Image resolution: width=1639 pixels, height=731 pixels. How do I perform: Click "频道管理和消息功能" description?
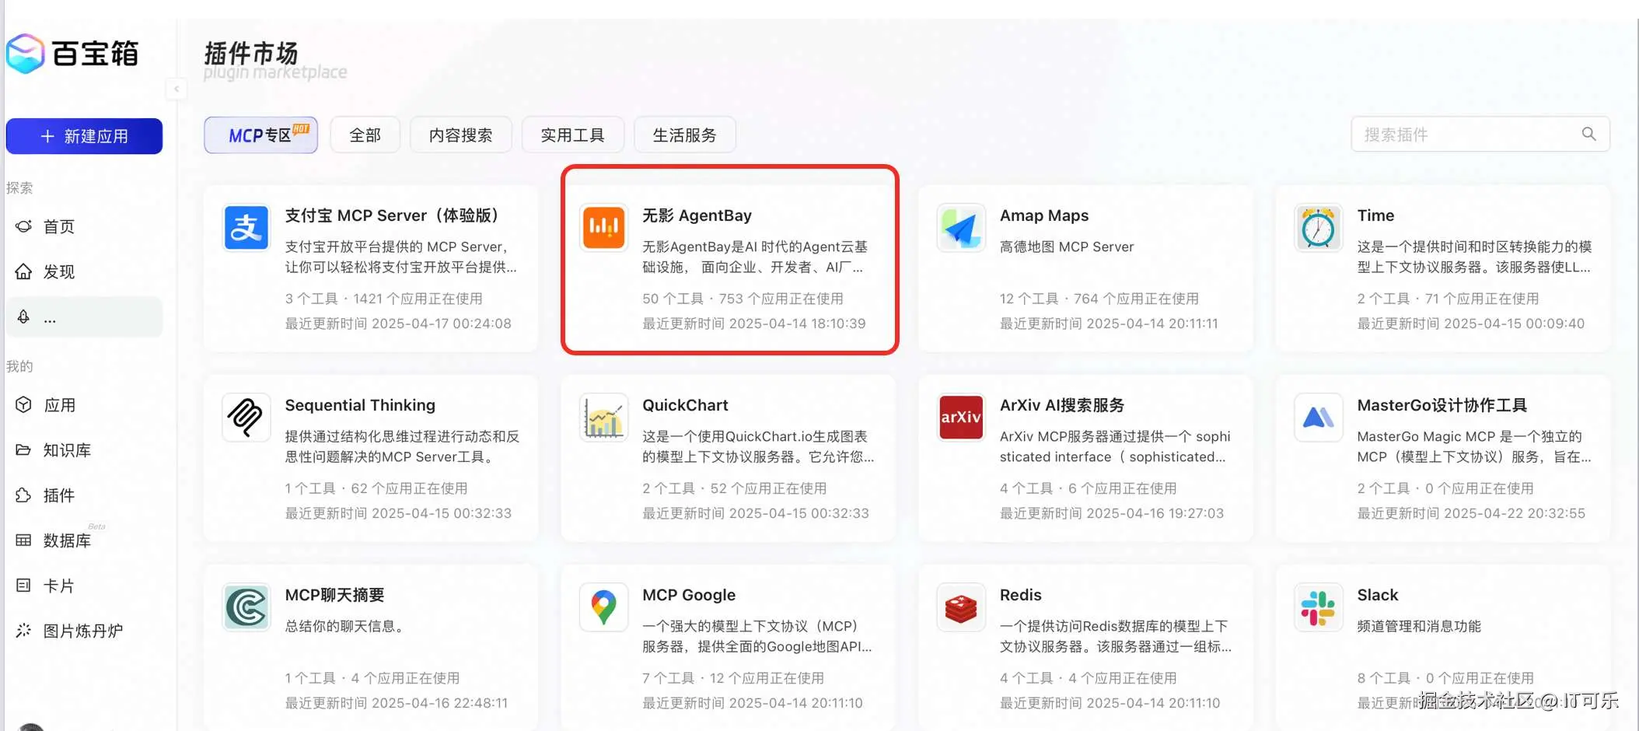pos(1419,626)
